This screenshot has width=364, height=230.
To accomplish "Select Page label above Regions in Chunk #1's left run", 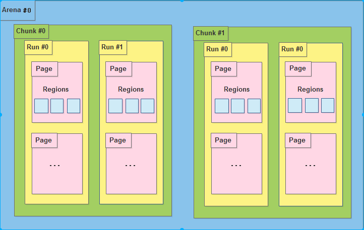I will click(224, 69).
